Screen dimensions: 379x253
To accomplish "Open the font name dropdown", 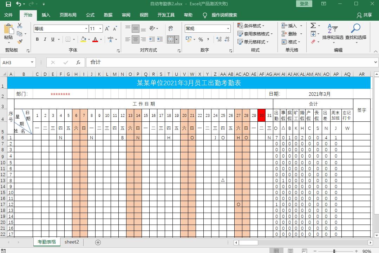I will [x=86, y=28].
